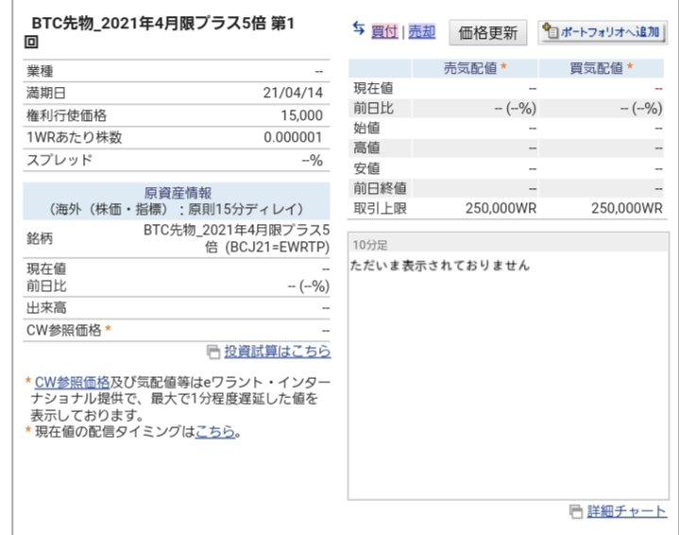Click the スプレッド row label
The width and height of the screenshot is (679, 535).
tap(59, 160)
